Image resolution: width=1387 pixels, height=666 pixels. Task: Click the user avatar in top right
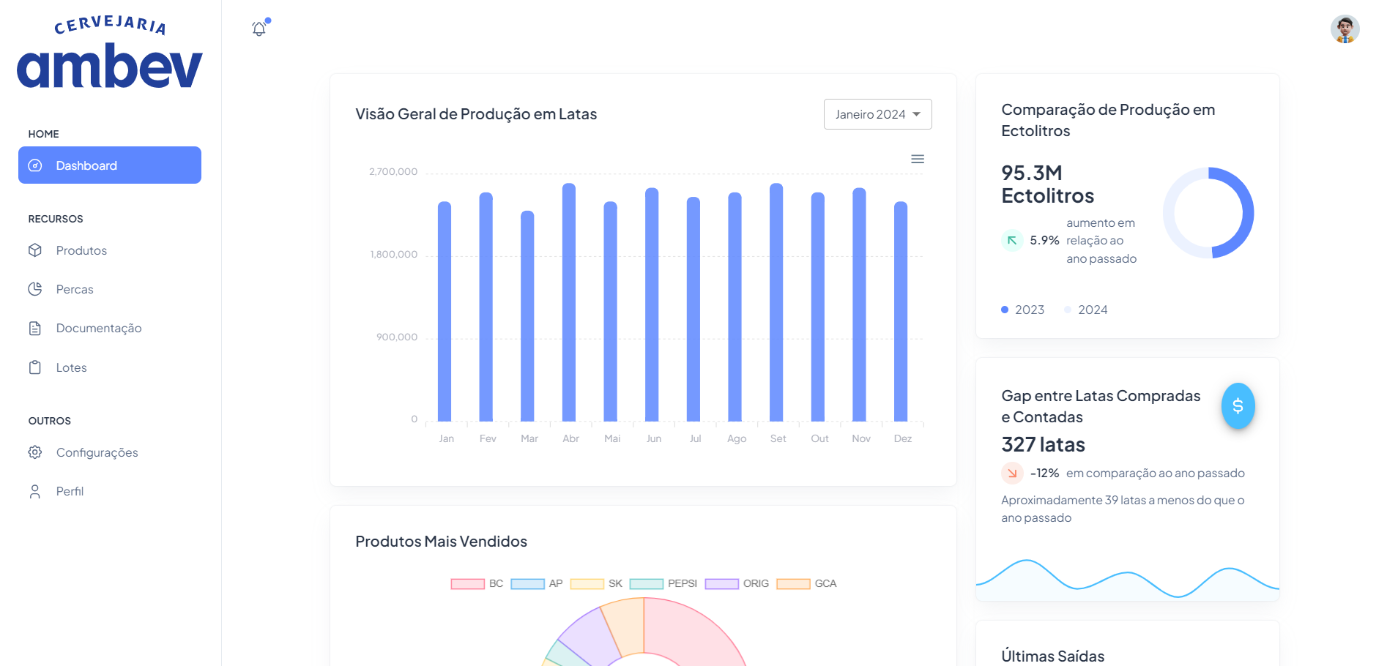coord(1345,29)
